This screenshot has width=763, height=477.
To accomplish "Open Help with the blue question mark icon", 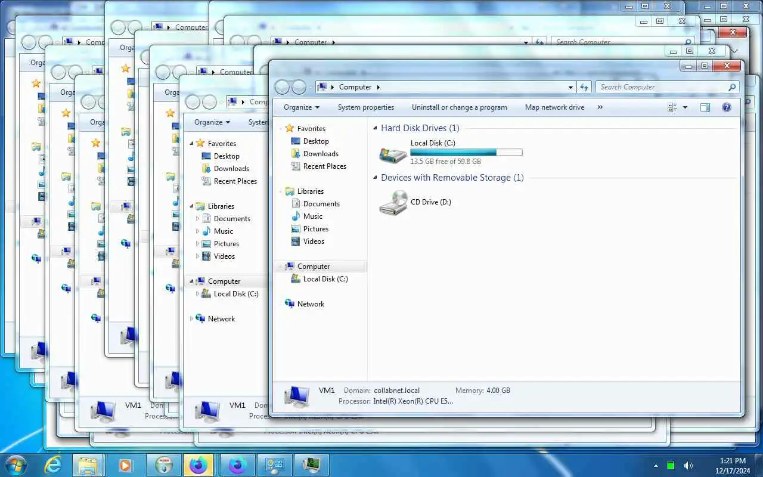I will pyautogui.click(x=726, y=107).
